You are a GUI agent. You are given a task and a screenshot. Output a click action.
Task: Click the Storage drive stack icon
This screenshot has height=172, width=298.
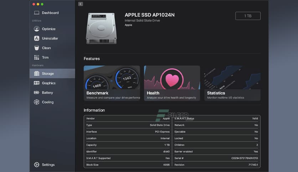[36, 73]
